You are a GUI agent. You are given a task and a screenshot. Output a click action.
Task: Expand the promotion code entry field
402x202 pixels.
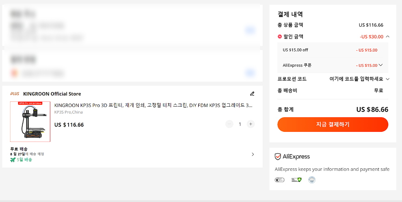click(x=387, y=79)
